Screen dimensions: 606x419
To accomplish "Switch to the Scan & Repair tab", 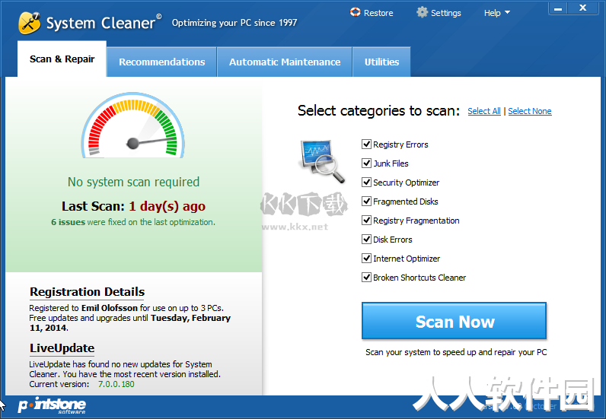I will [62, 59].
